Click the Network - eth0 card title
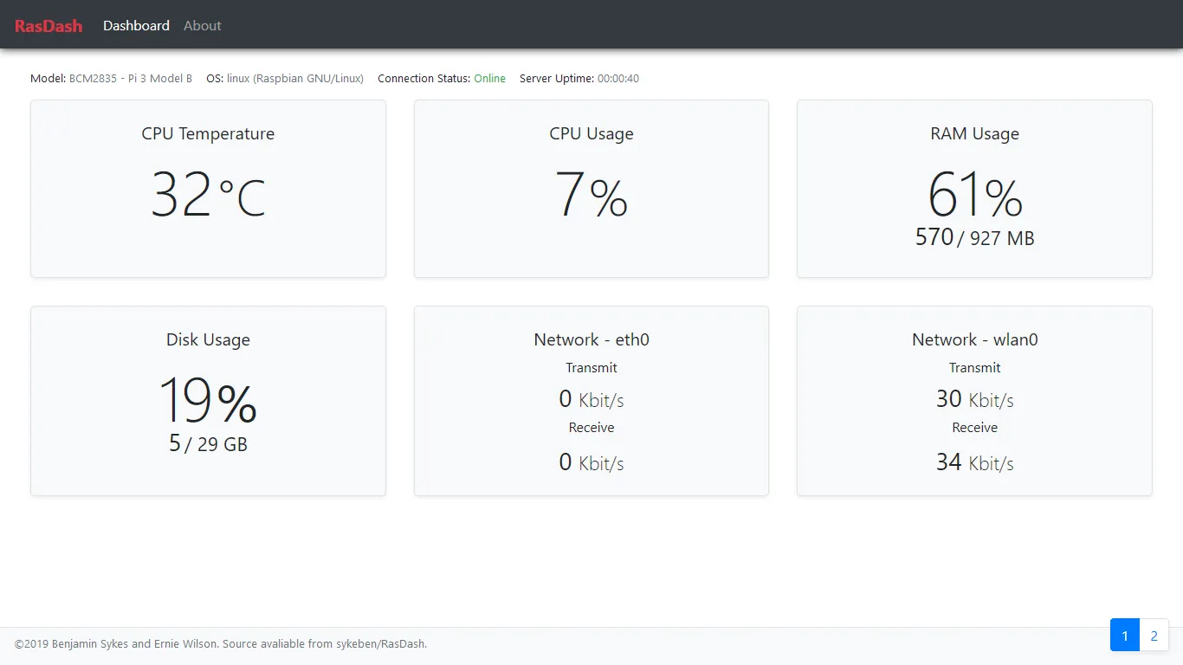Image resolution: width=1183 pixels, height=665 pixels. tap(591, 339)
